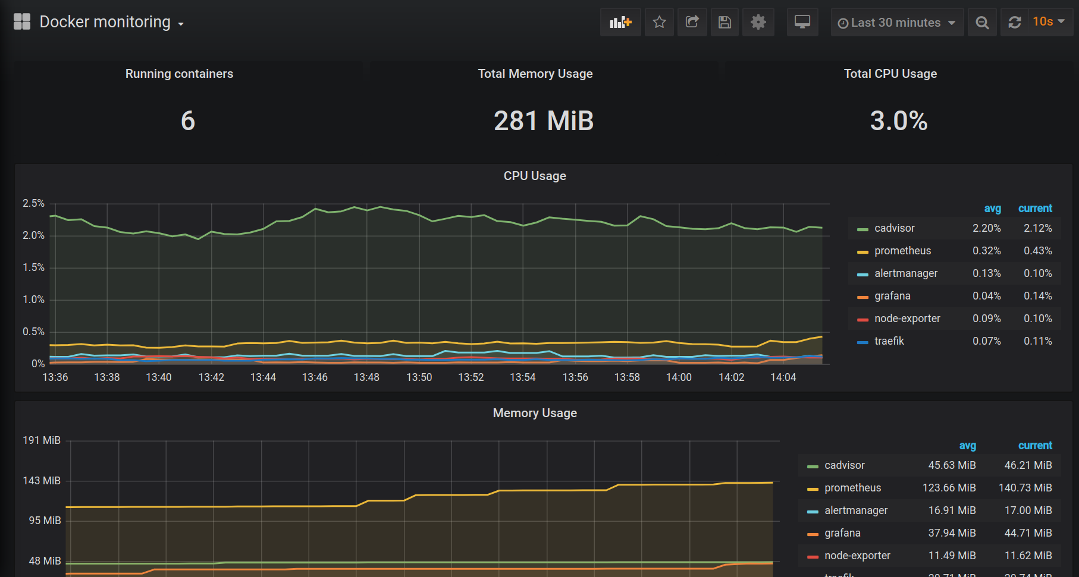
Task: Click red node-exporter swatch in Memory legend
Action: click(813, 557)
